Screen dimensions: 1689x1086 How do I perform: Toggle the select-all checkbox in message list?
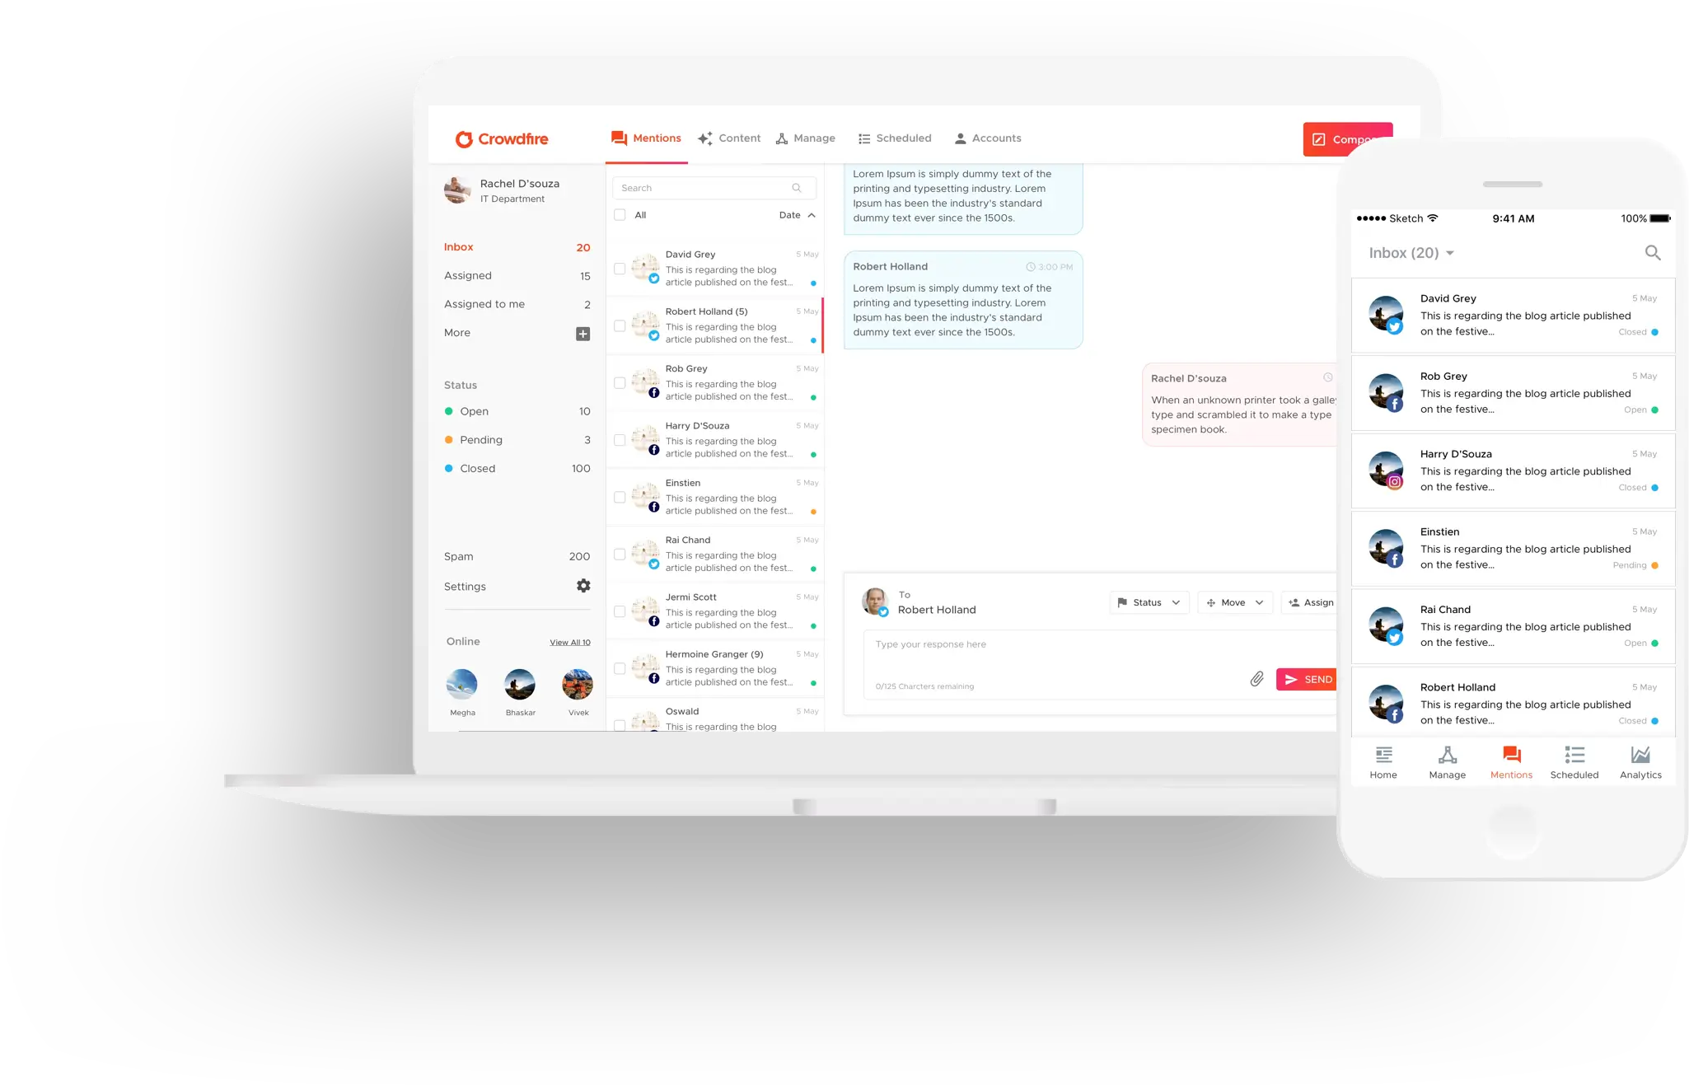[x=620, y=214]
